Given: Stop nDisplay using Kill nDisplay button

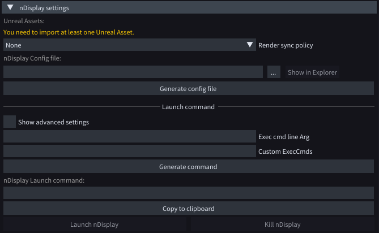Looking at the screenshot, I should [282, 225].
